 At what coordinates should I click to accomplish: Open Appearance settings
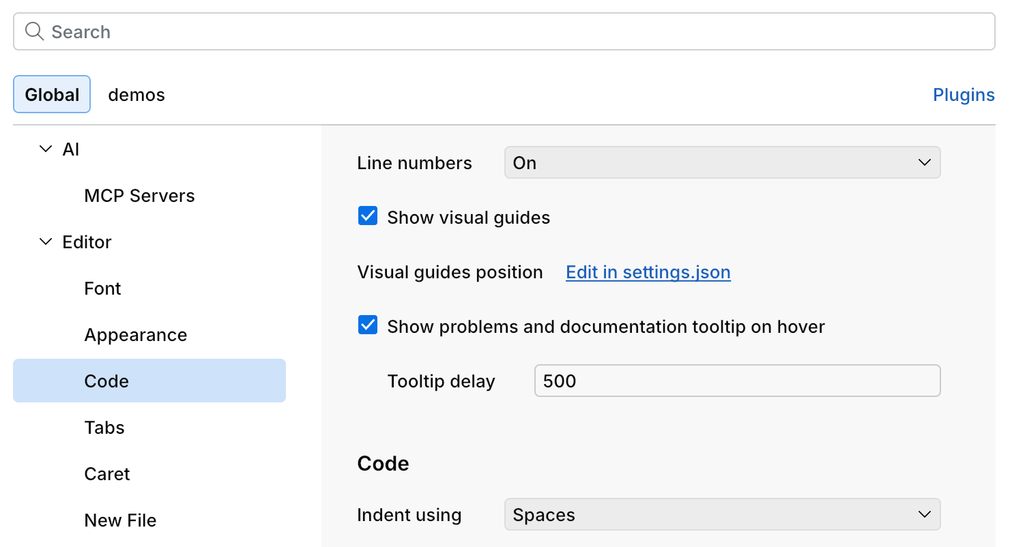(x=135, y=334)
